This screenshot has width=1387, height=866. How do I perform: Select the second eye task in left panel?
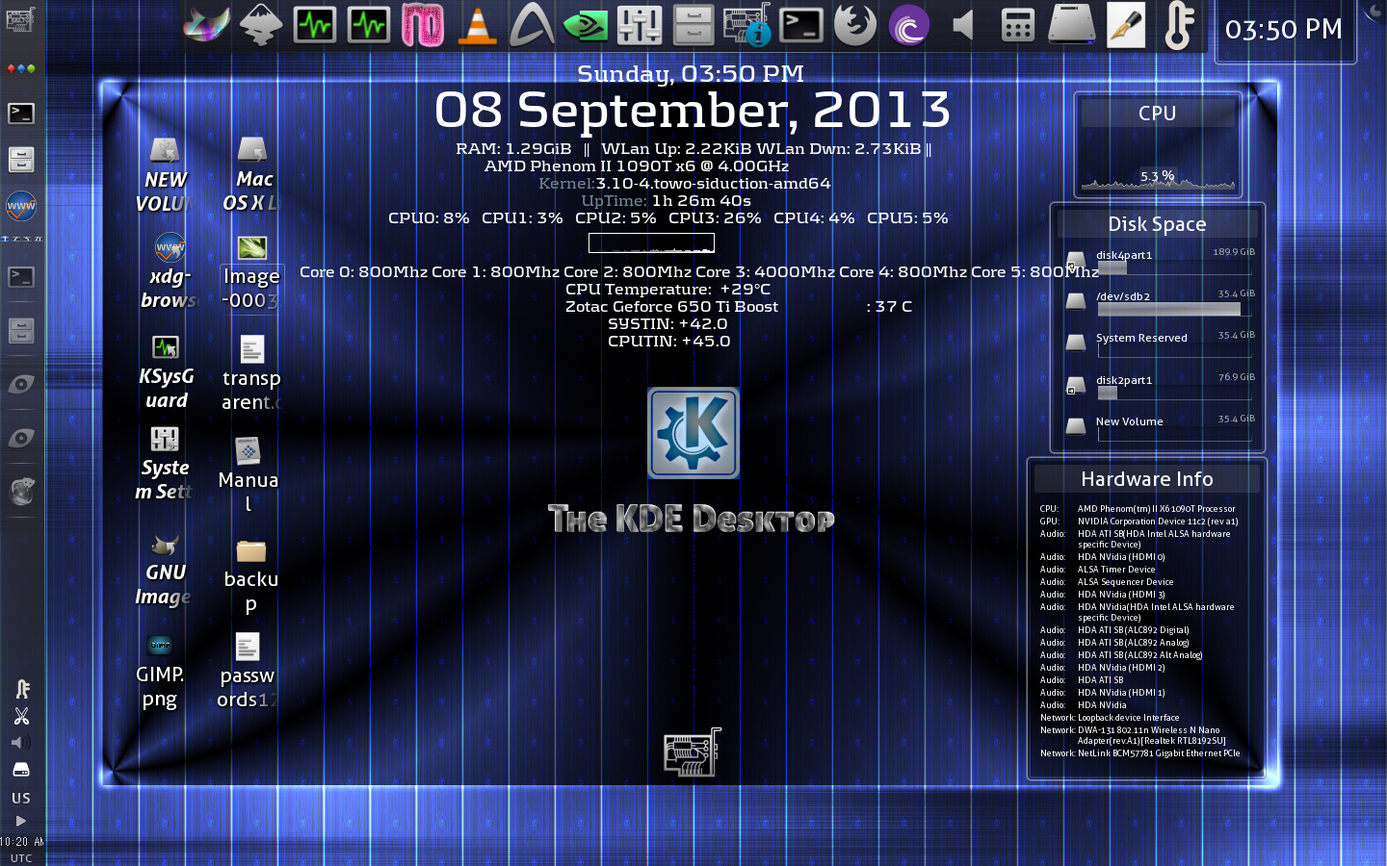point(21,438)
